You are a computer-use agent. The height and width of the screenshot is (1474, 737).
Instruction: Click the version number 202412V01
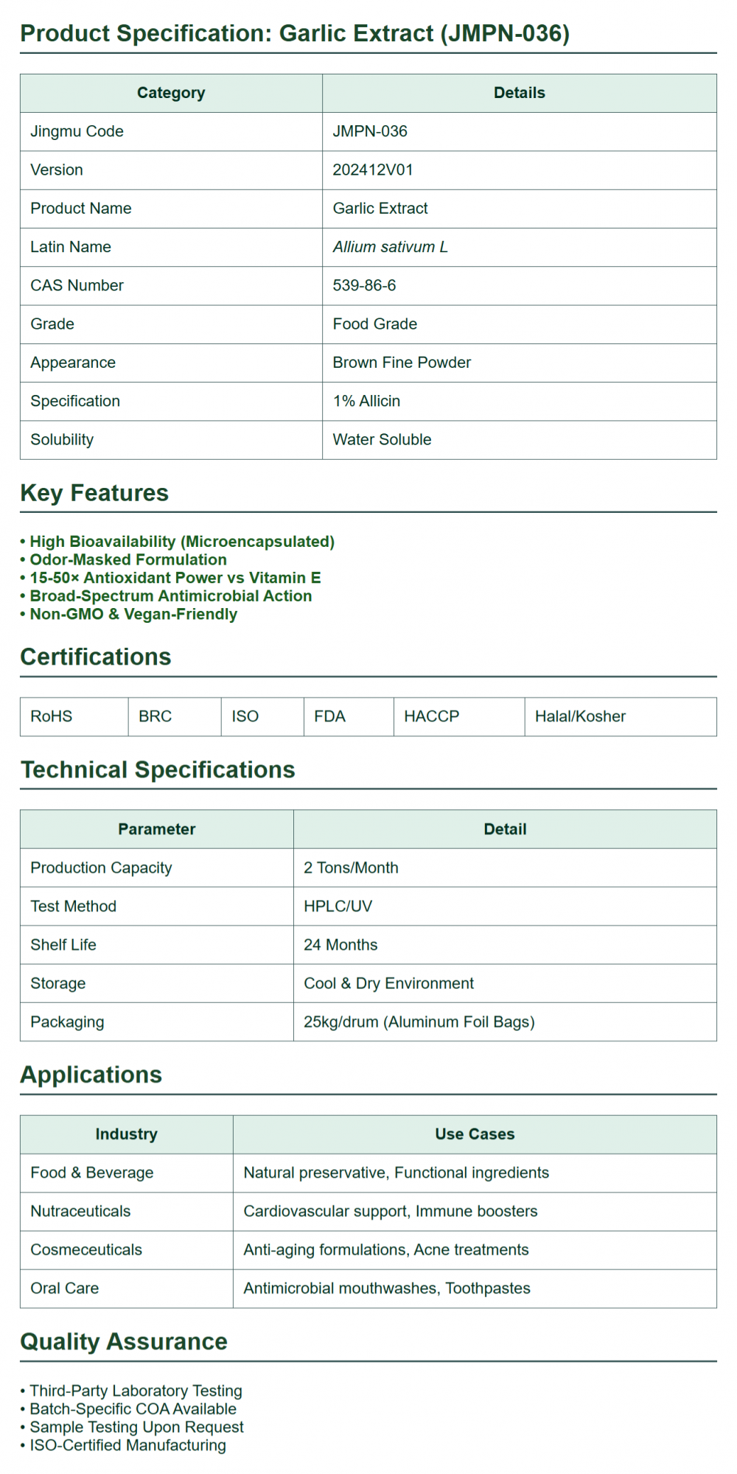coord(373,170)
